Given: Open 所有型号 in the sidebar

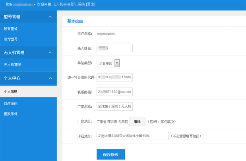Looking at the screenshot, I should (x=10, y=29).
